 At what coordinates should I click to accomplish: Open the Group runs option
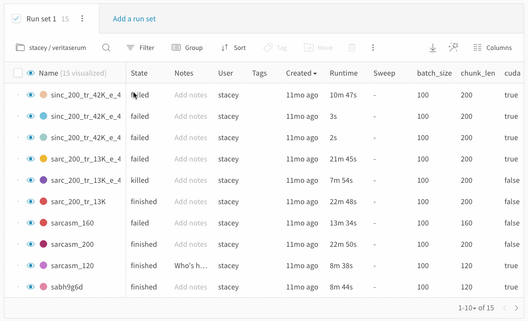[187, 48]
